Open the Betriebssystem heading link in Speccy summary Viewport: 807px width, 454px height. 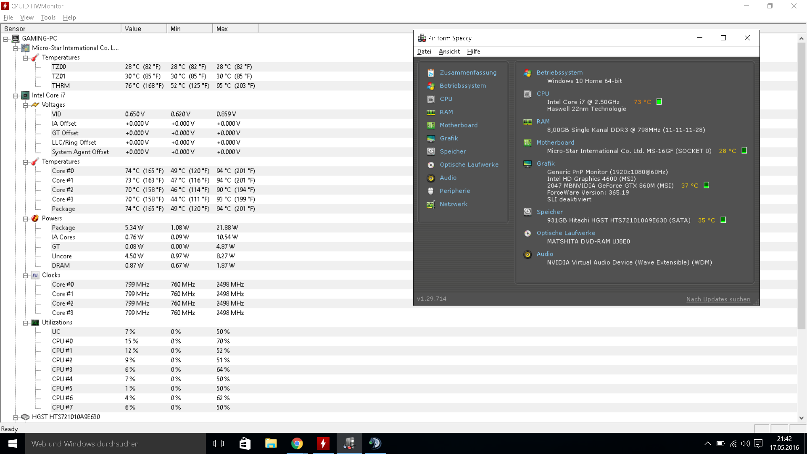click(559, 73)
